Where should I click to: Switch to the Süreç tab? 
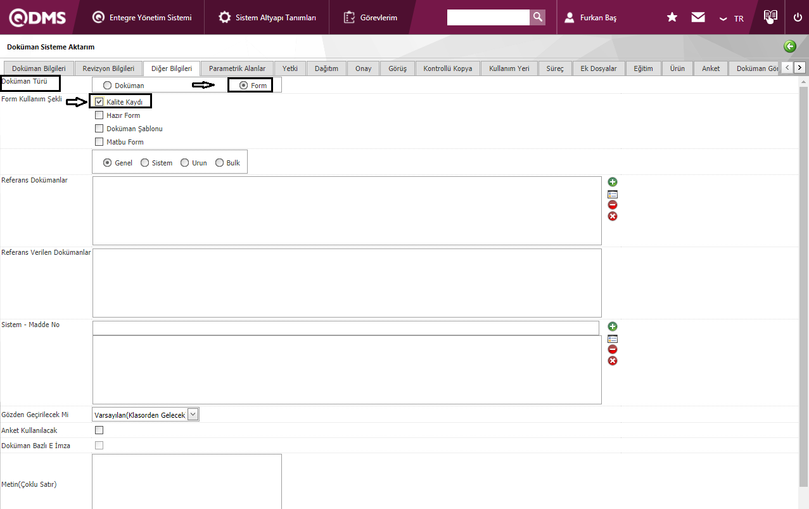[555, 68]
